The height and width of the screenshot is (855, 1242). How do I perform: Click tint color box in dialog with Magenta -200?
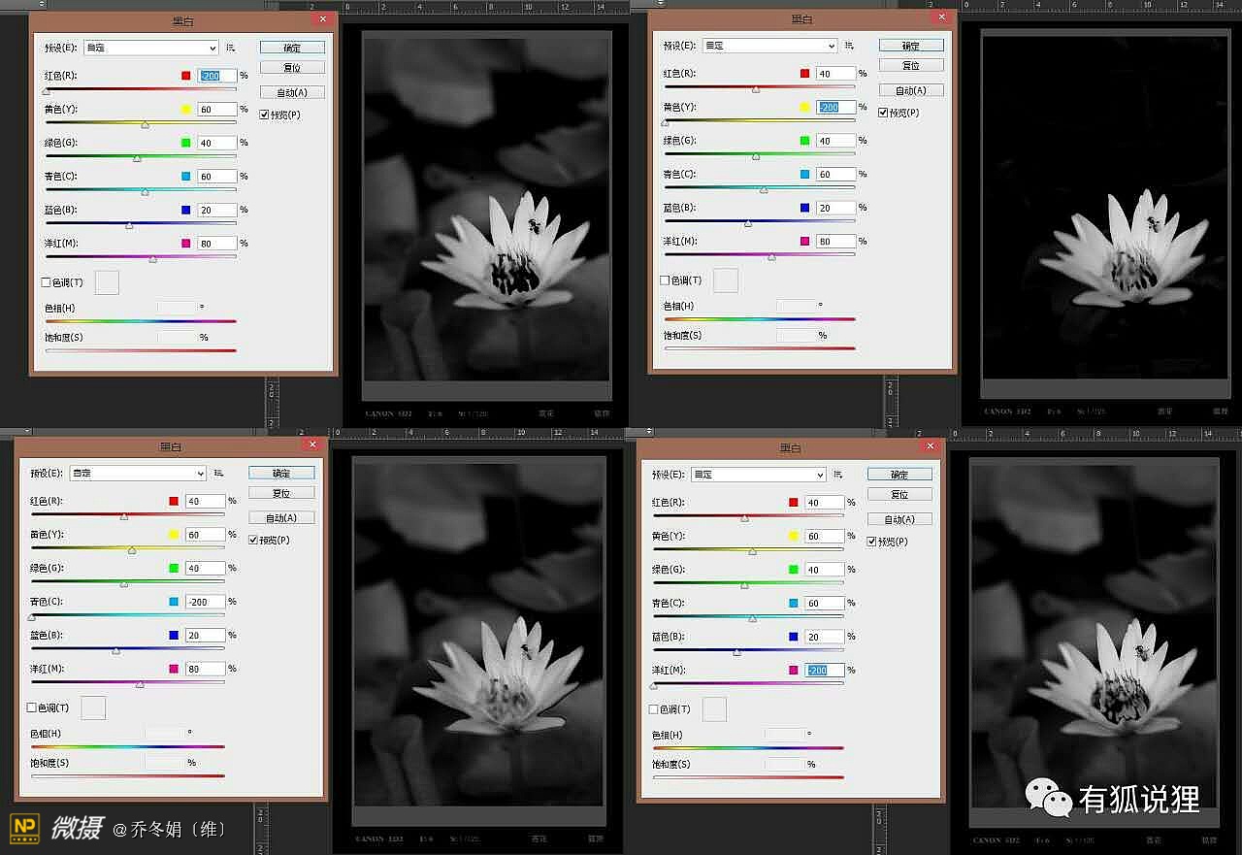coord(713,709)
